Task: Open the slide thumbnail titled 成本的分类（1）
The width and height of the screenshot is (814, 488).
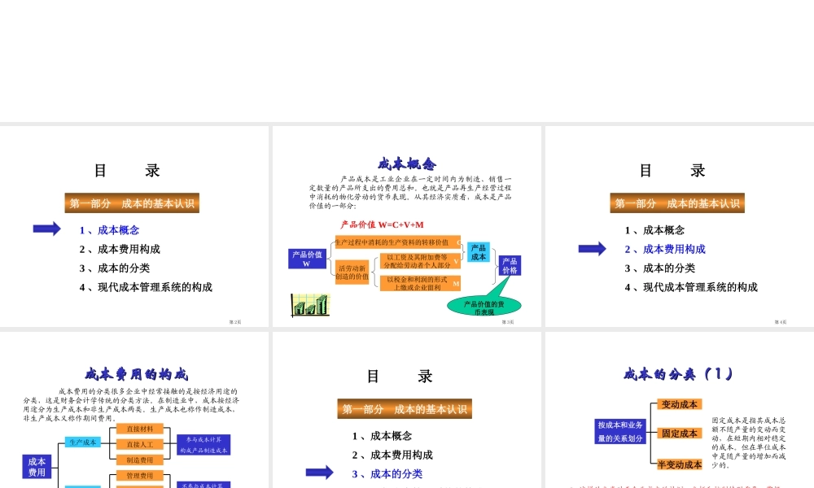Action: 680,410
